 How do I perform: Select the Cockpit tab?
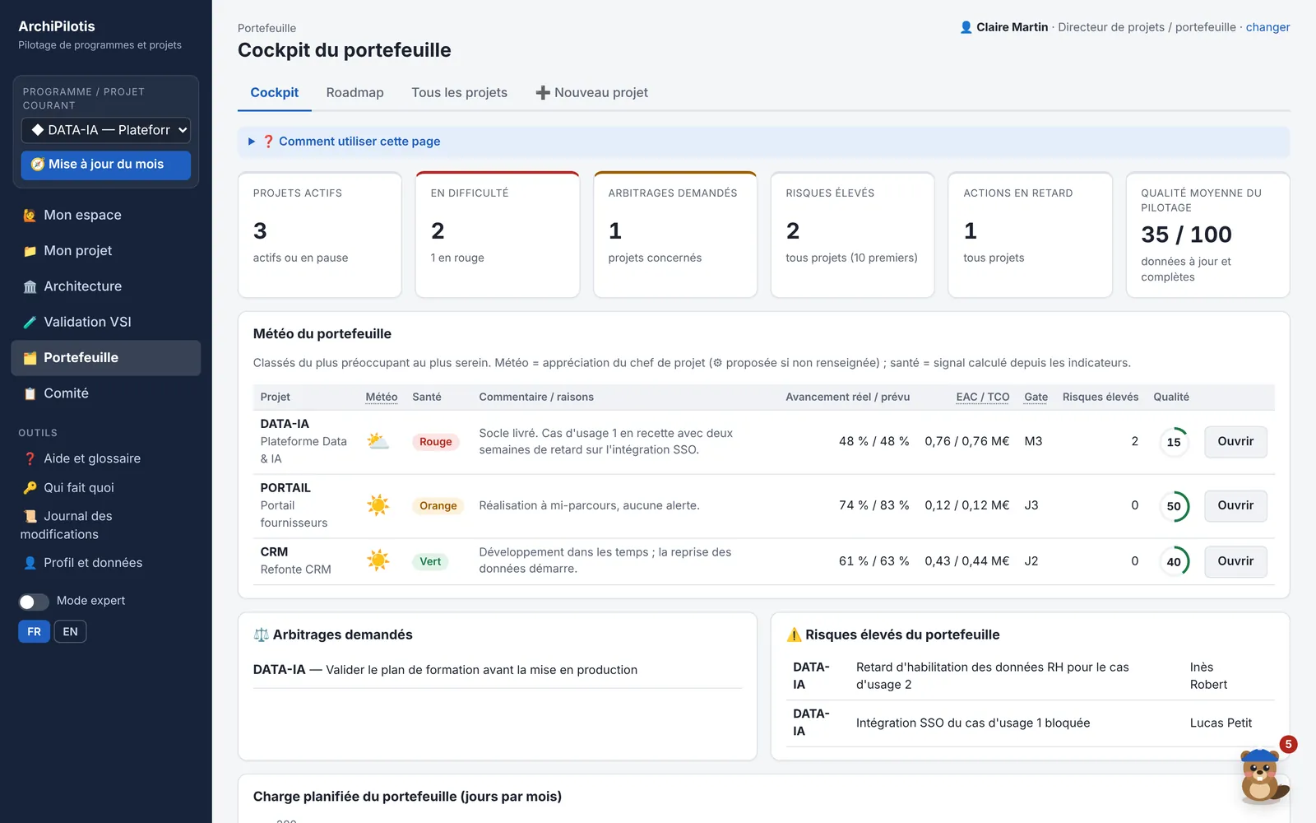pos(274,93)
